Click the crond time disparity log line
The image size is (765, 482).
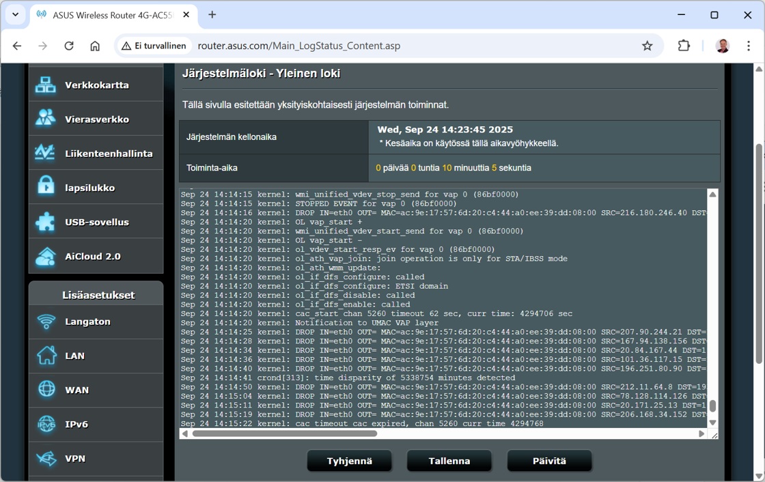[348, 378]
